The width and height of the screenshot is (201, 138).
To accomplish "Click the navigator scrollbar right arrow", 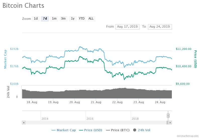I will click(170, 123).
